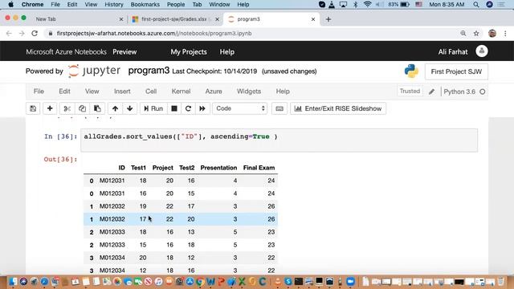Open the notebook File menu
Viewport: 514px width, 289px height.
click(39, 92)
